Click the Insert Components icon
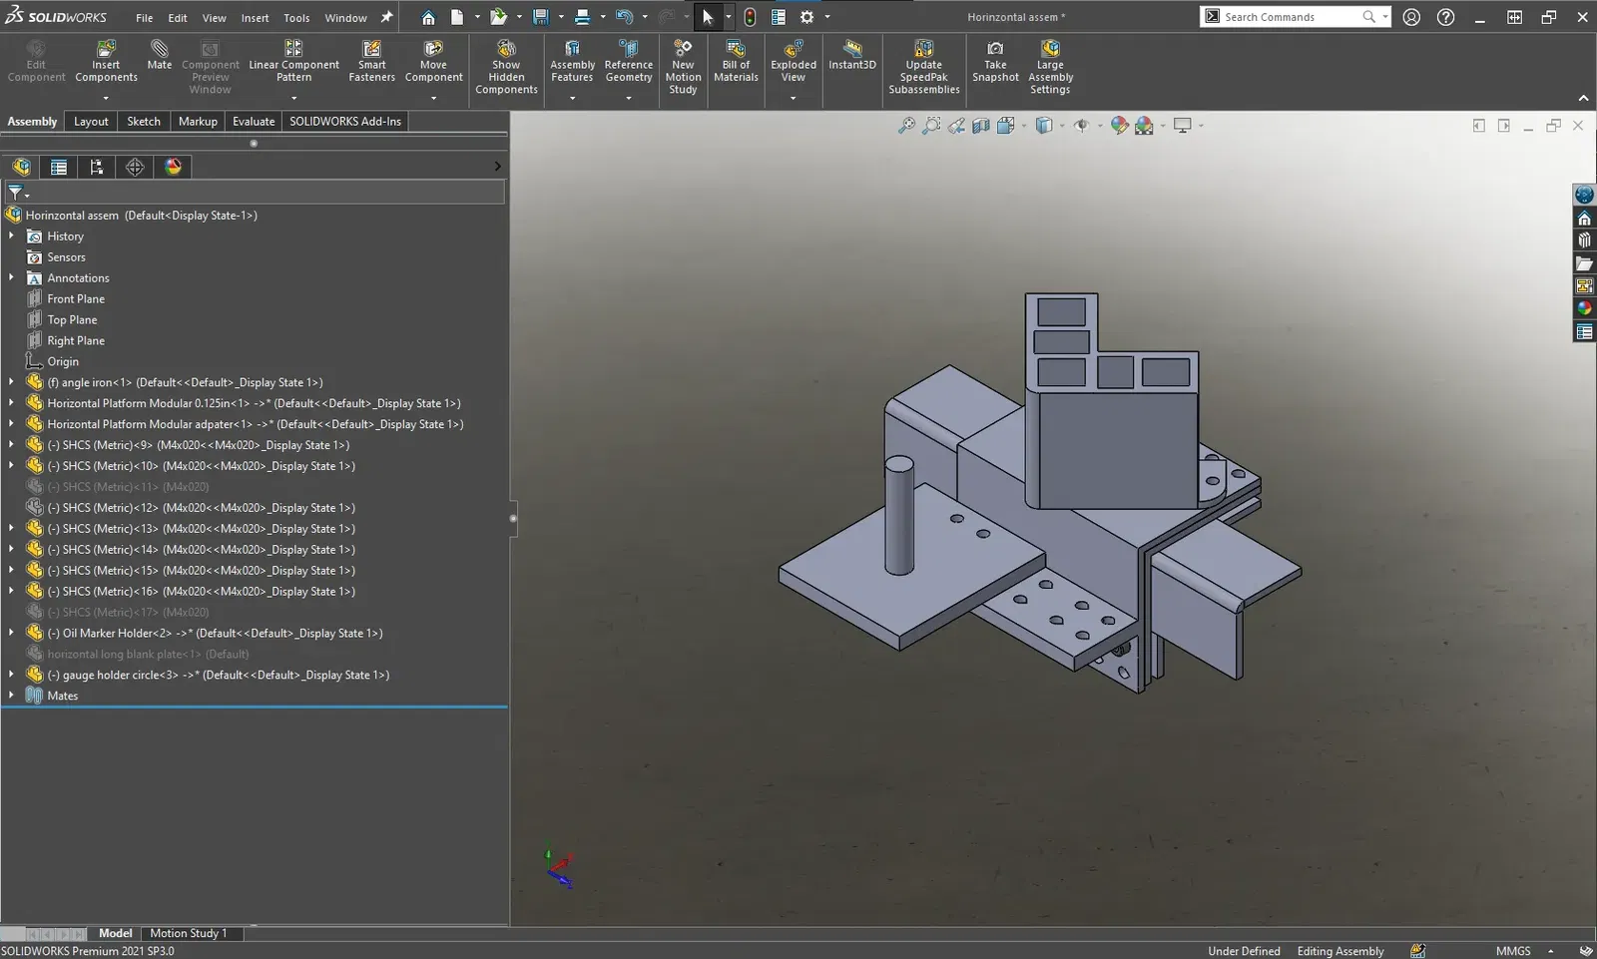Image resolution: width=1597 pixels, height=959 pixels. (x=106, y=49)
